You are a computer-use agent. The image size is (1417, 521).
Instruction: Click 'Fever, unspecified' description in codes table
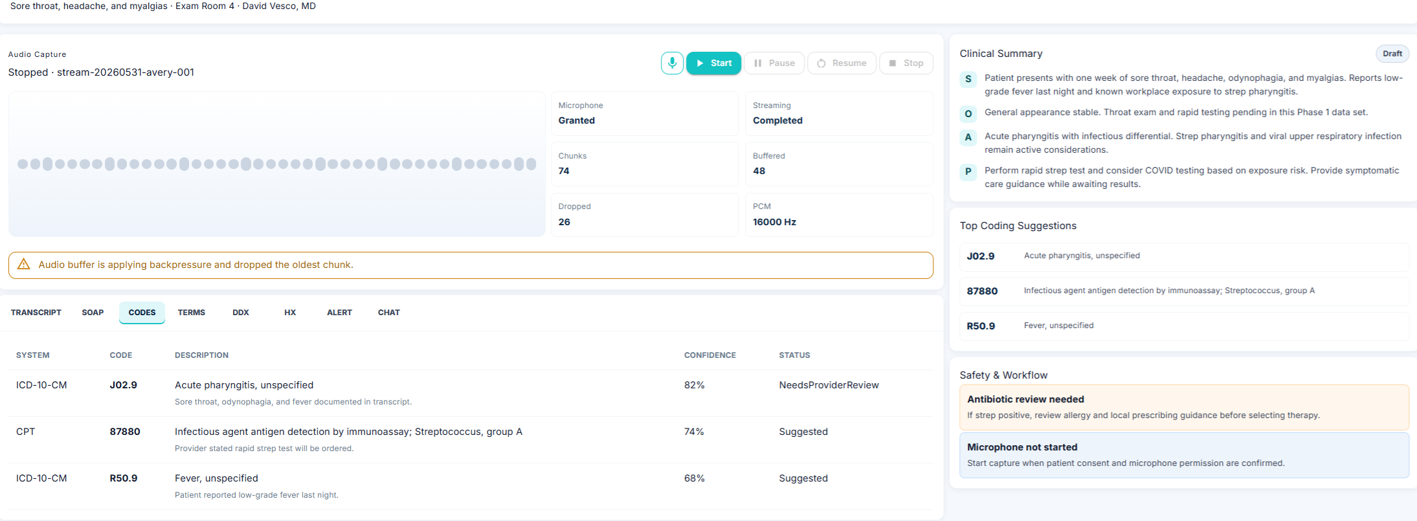(216, 478)
